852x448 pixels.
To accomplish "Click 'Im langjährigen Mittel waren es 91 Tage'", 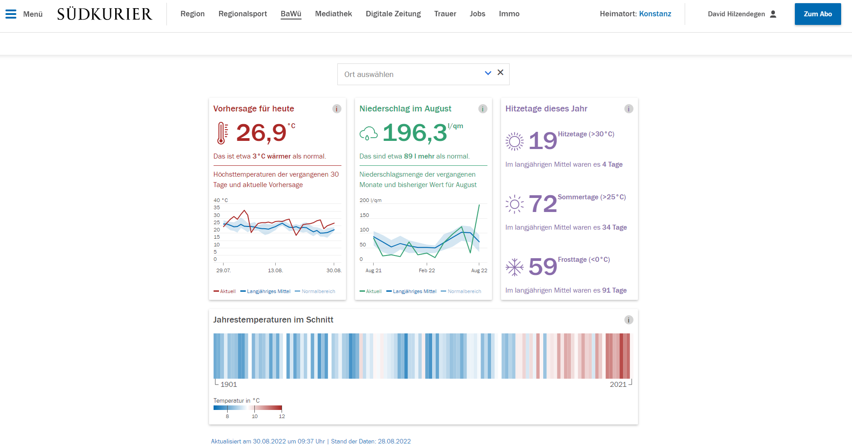I will click(x=566, y=290).
